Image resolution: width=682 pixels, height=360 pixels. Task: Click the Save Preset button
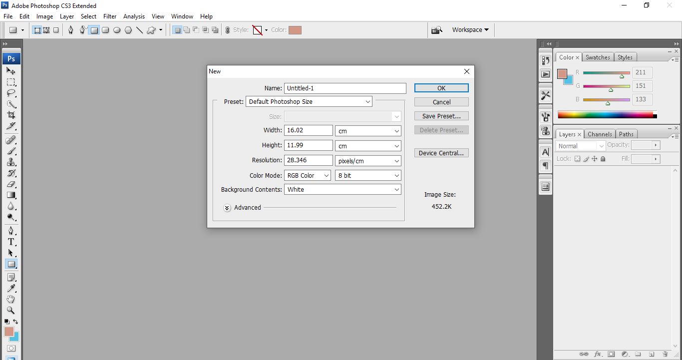[441, 116]
